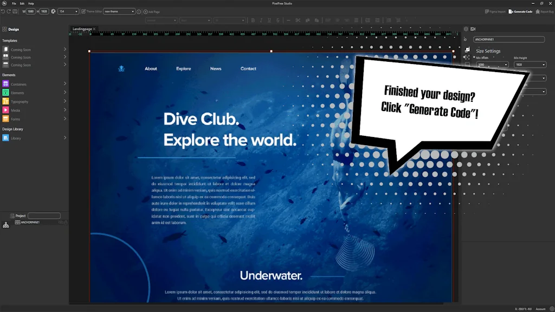Open the settings gear in the properties panel
This screenshot has height=312, width=555.
pyautogui.click(x=466, y=29)
